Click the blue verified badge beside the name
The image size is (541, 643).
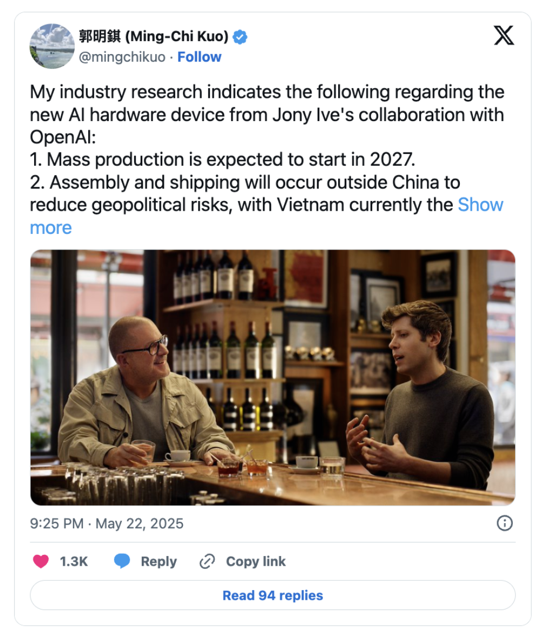tap(240, 37)
